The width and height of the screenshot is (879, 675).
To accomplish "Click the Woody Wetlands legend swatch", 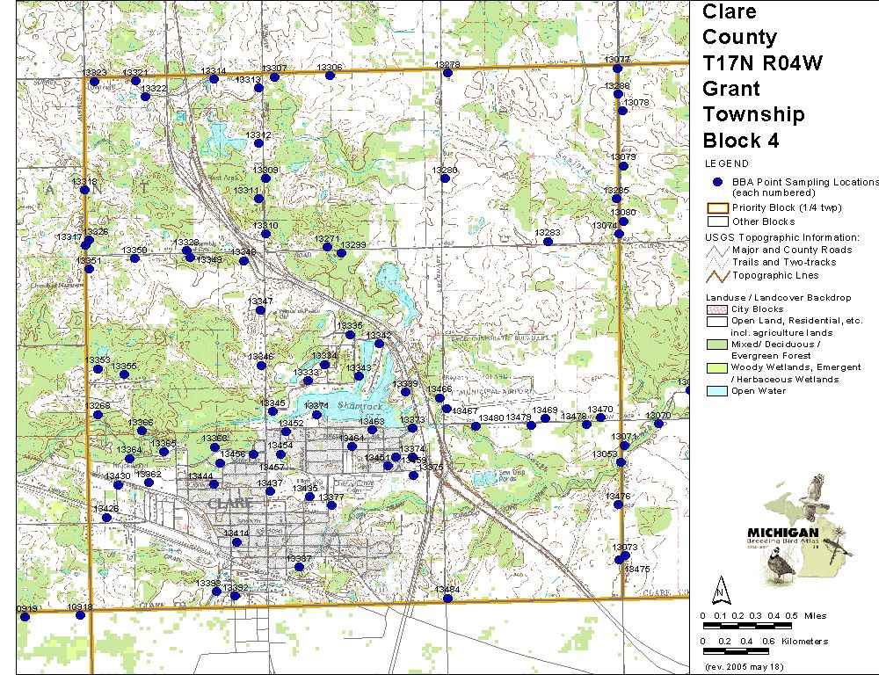I will tap(716, 367).
